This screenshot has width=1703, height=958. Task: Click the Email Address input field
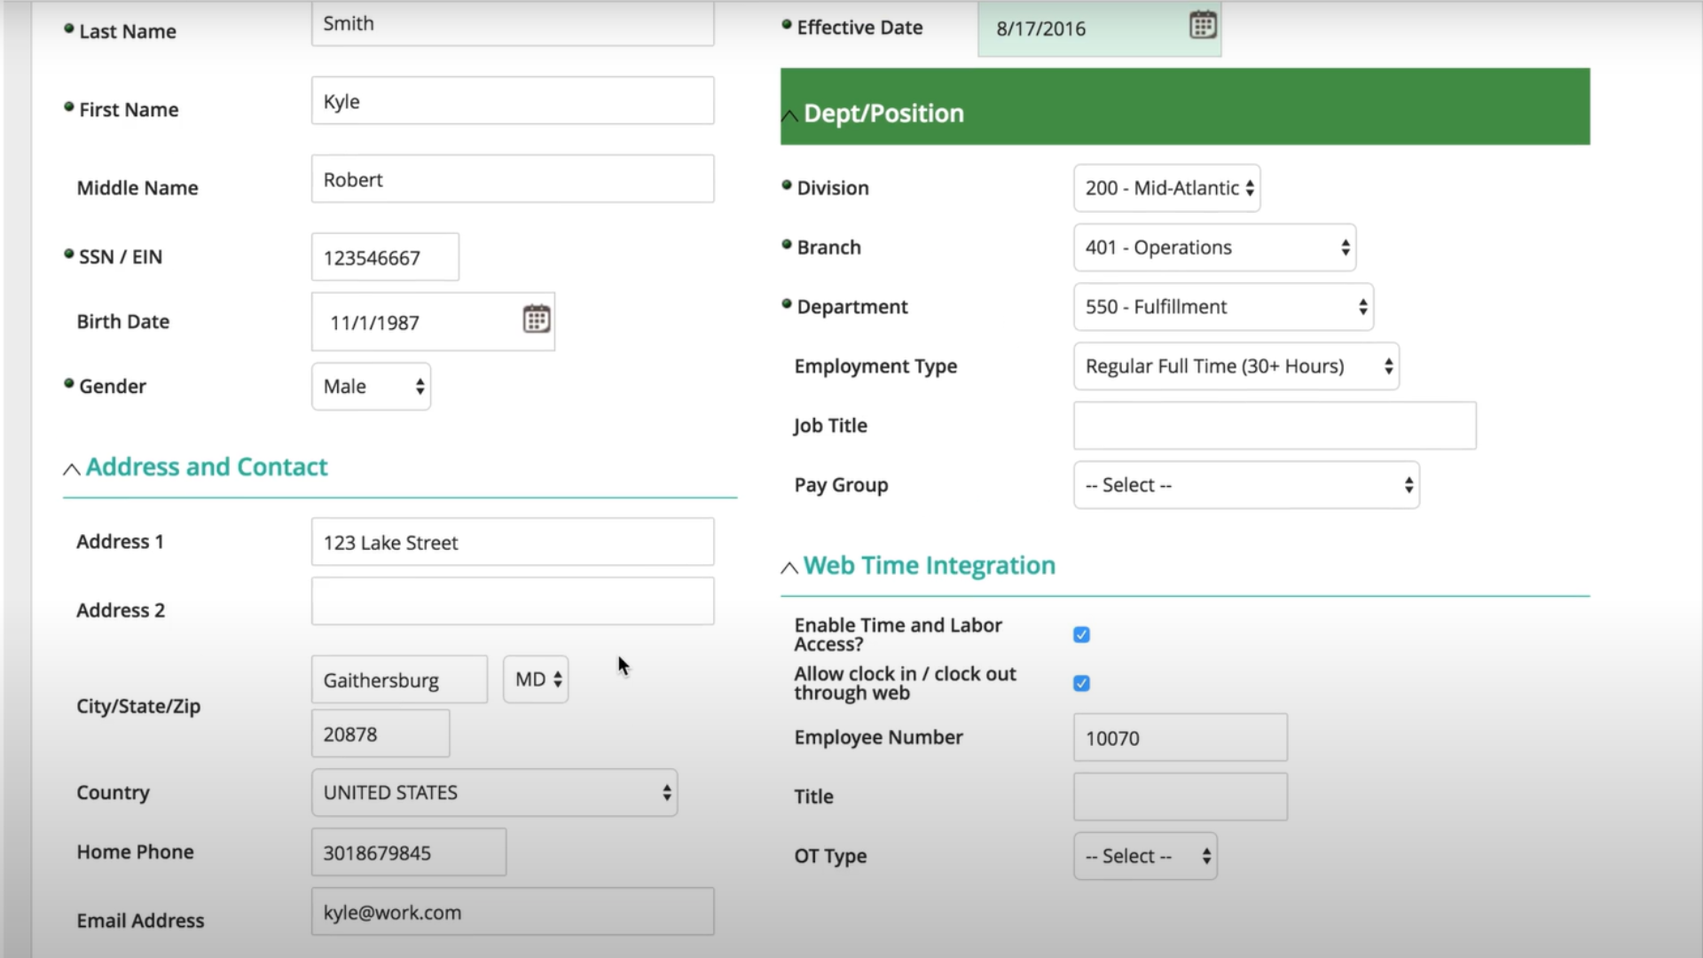pos(513,913)
